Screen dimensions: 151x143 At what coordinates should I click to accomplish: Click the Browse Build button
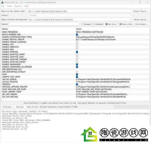pos(141,20)
